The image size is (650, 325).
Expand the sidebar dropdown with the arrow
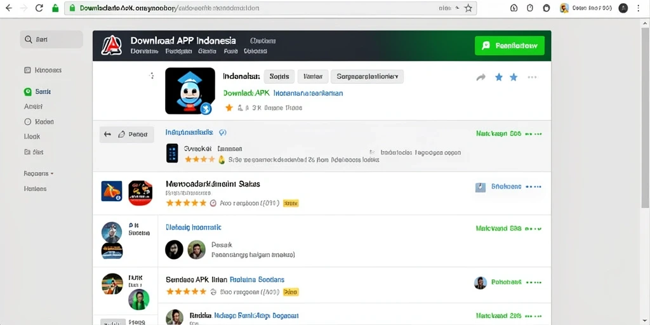tap(39, 174)
